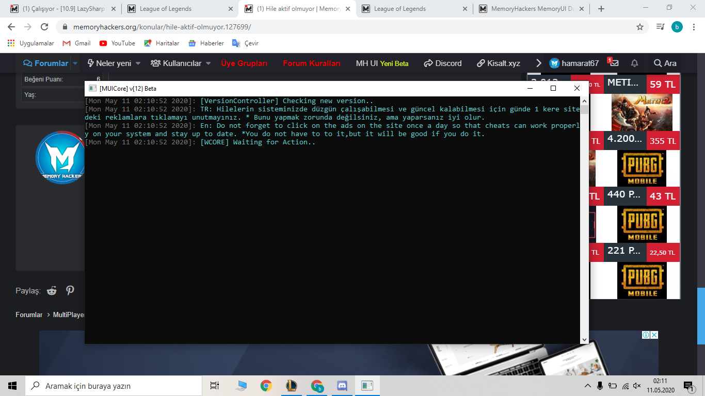Open a new tab with plus icon
Image resolution: width=705 pixels, height=396 pixels.
tap(601, 9)
